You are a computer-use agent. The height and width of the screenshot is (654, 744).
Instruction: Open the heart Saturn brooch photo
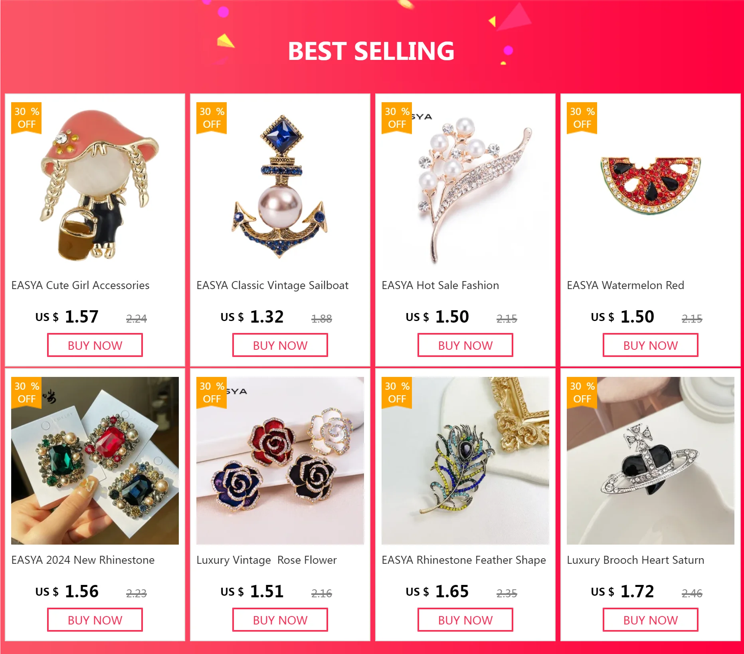click(651, 461)
